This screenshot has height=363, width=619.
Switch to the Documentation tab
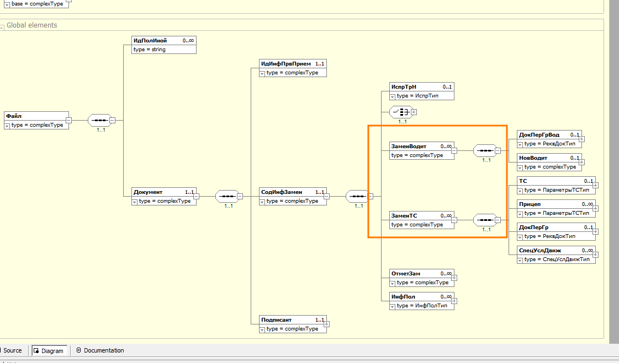(100, 350)
